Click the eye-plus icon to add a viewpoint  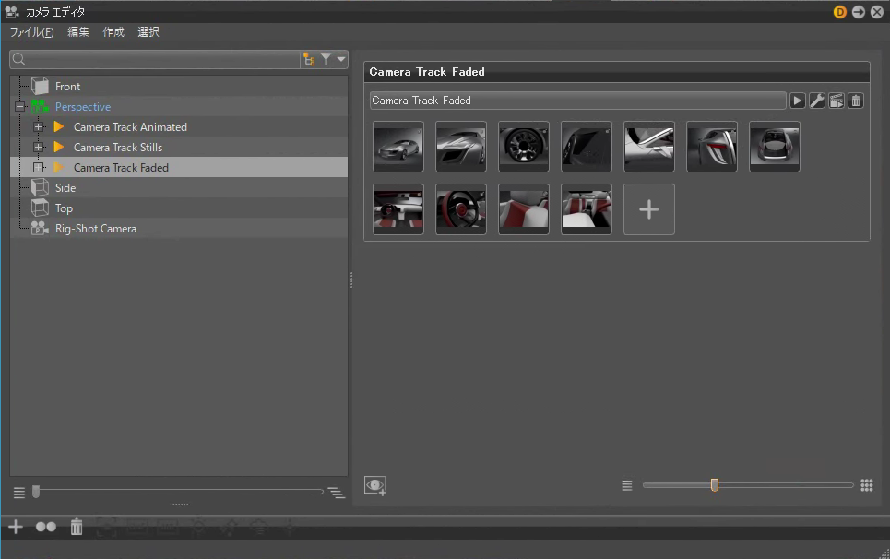(375, 486)
